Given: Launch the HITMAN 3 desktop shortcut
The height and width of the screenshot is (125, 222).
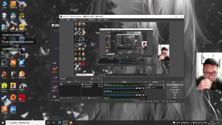Looking at the screenshot, I should (x=22, y=98).
